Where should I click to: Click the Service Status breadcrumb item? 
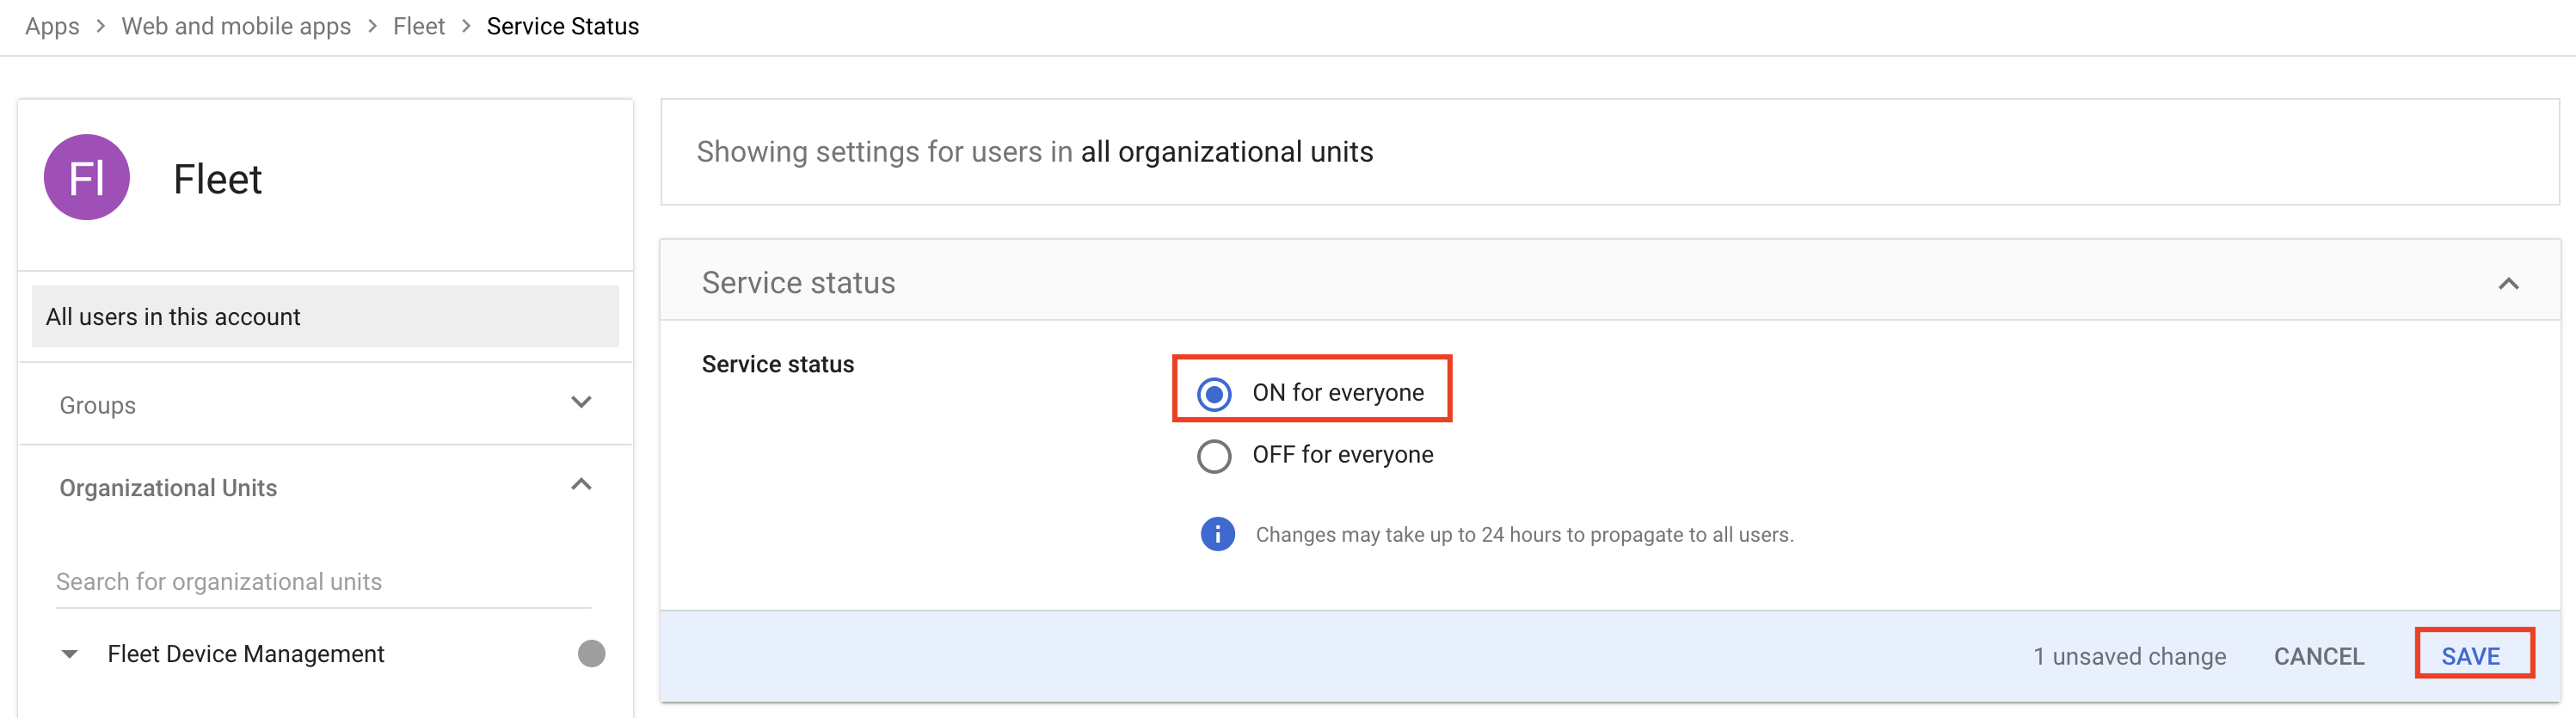pos(562,26)
